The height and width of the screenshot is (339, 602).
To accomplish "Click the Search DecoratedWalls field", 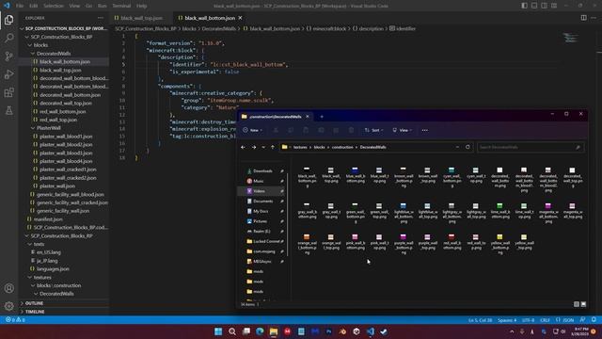I will (x=531, y=147).
